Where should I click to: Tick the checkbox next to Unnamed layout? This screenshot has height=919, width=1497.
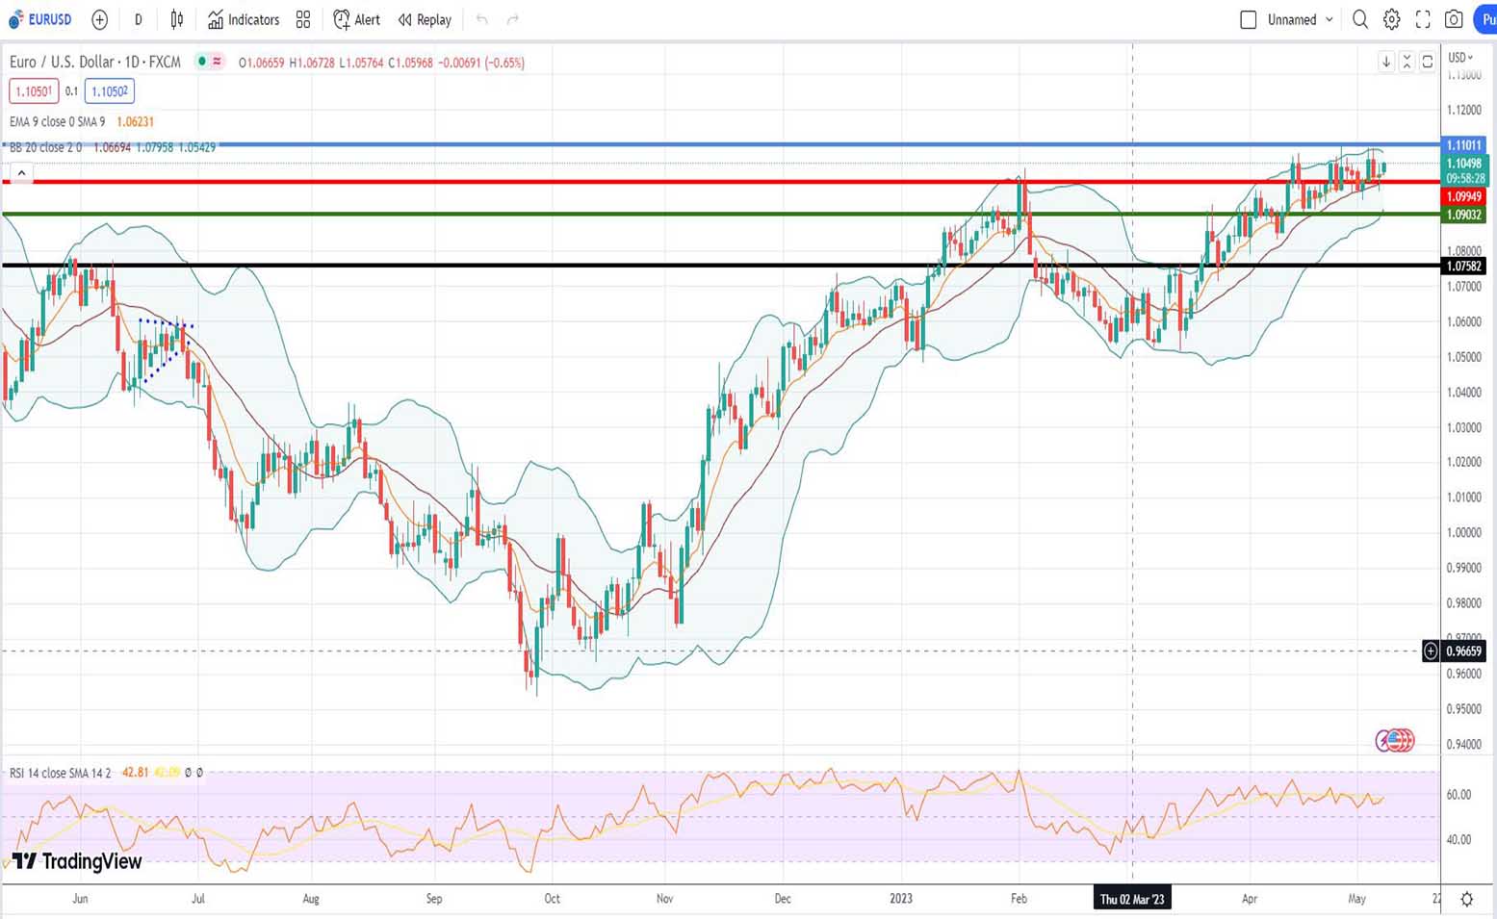point(1249,19)
